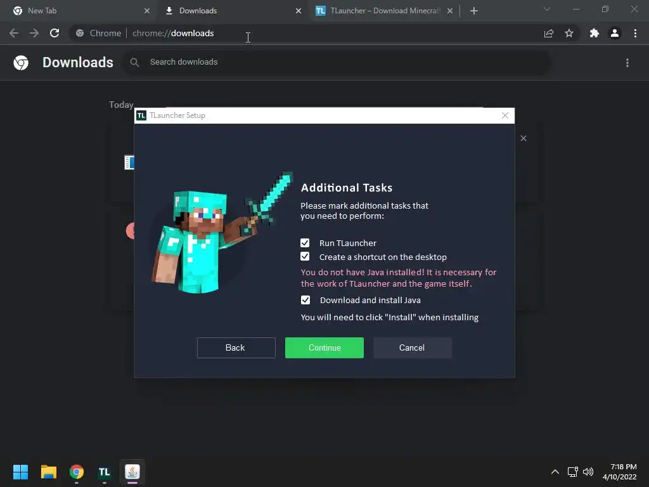Click the TL favicon on the TLauncher tab
The image size is (649, 487).
click(x=320, y=11)
